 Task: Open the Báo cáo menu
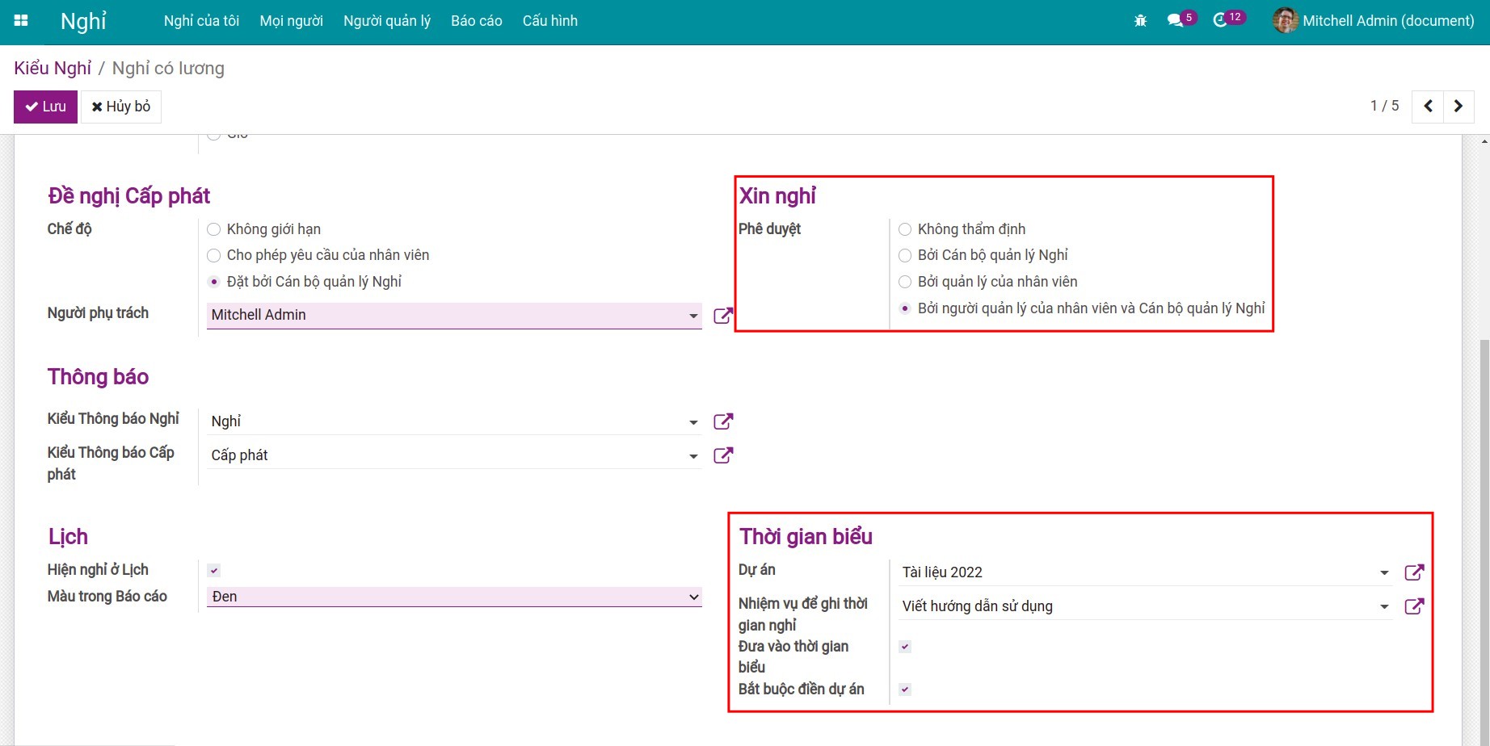tap(476, 21)
